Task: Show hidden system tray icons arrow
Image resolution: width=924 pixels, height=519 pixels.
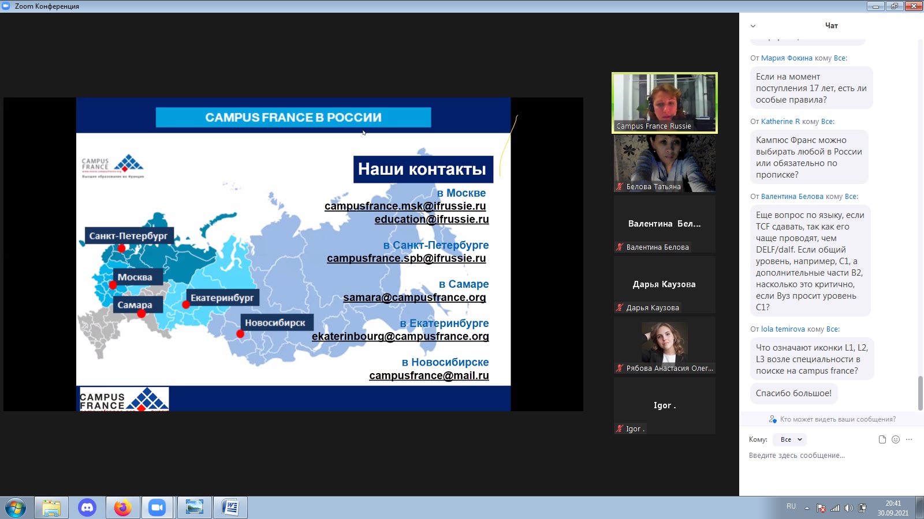Action: (x=807, y=508)
